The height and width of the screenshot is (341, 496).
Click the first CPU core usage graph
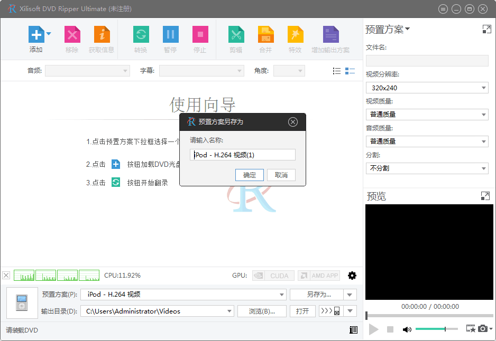24,276
